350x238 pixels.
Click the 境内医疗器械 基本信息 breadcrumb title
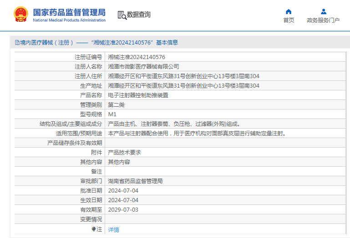click(x=99, y=42)
